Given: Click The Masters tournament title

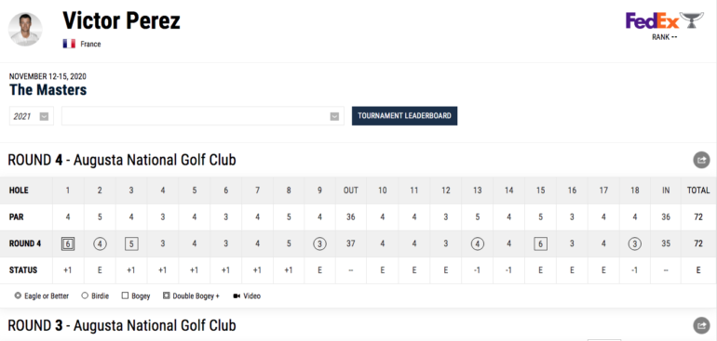Looking at the screenshot, I should [x=48, y=90].
